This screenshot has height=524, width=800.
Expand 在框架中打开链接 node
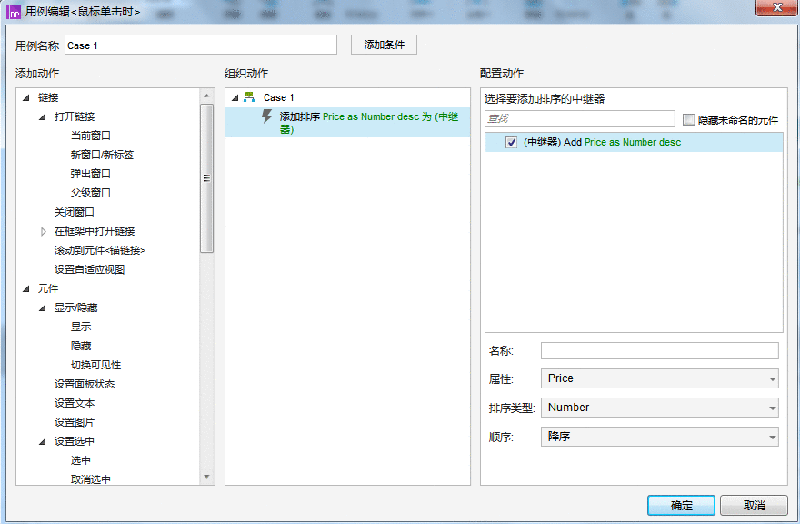(44, 231)
